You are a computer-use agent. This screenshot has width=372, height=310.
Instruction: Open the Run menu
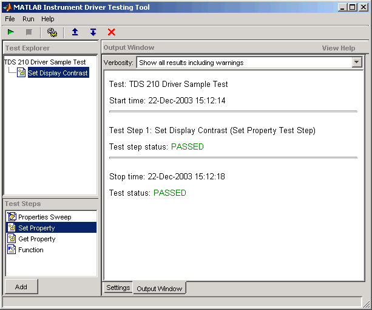[29, 19]
